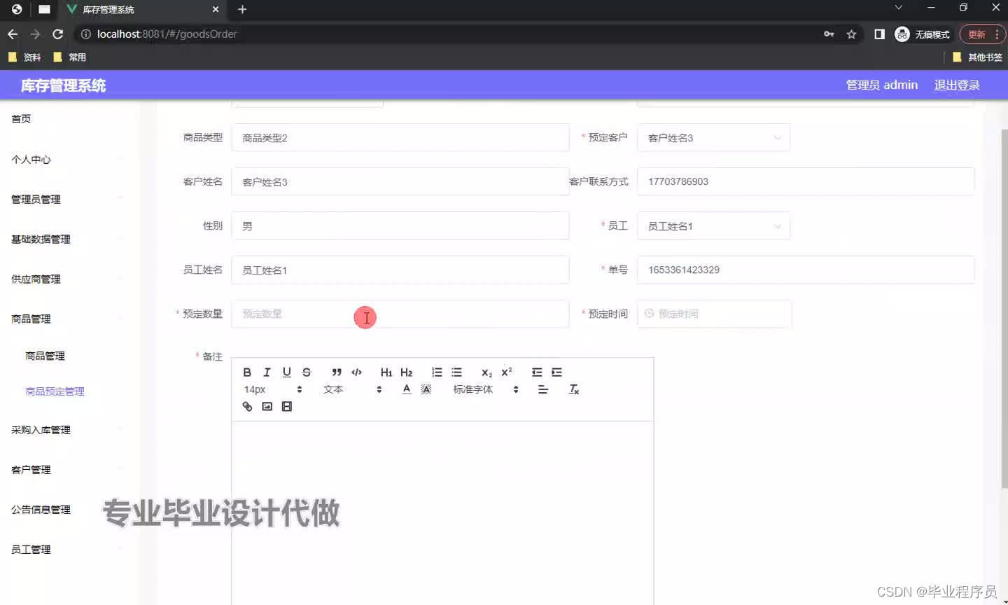The image size is (1008, 605).
Task: Click 退出登录 to log out
Action: point(956,85)
